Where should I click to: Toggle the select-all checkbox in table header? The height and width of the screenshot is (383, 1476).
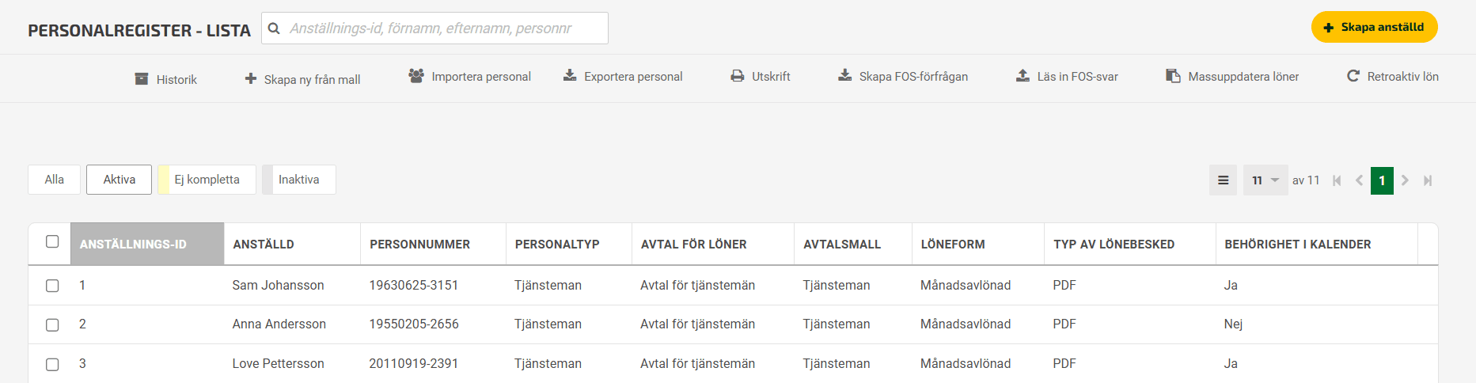52,242
